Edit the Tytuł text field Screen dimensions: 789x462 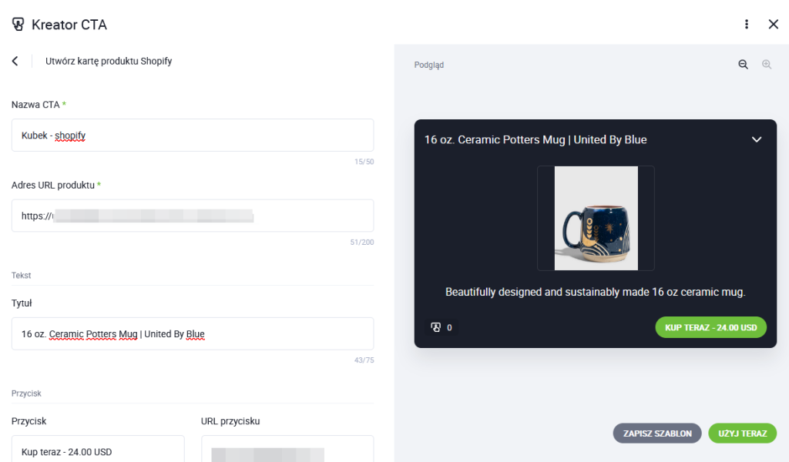tap(193, 334)
